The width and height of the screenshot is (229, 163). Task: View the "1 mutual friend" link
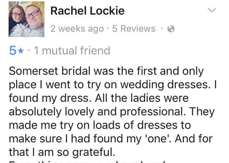72,51
